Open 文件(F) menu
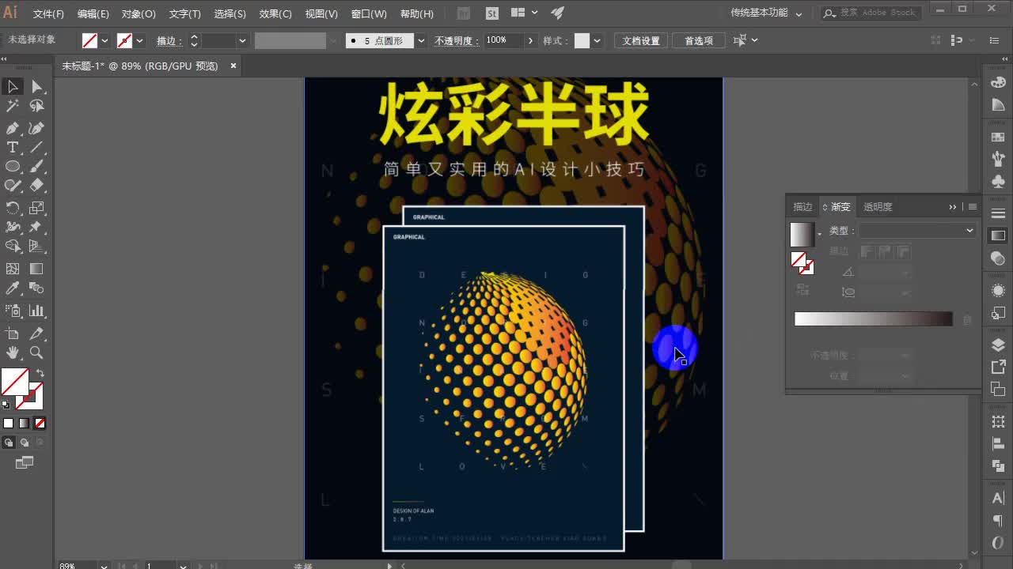The width and height of the screenshot is (1013, 569). (48, 13)
